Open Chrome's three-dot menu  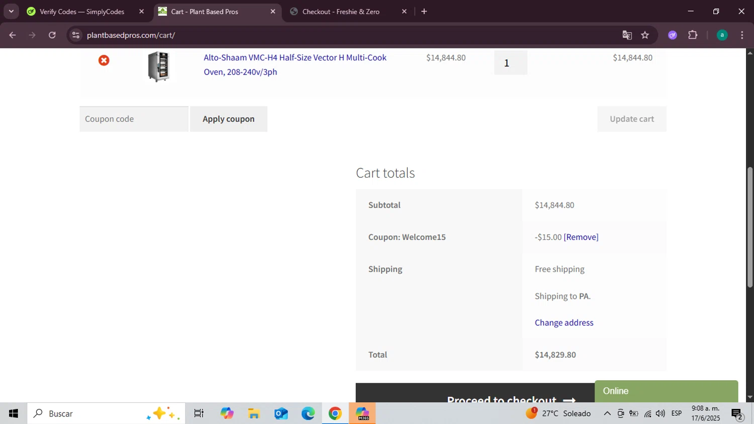pyautogui.click(x=742, y=35)
